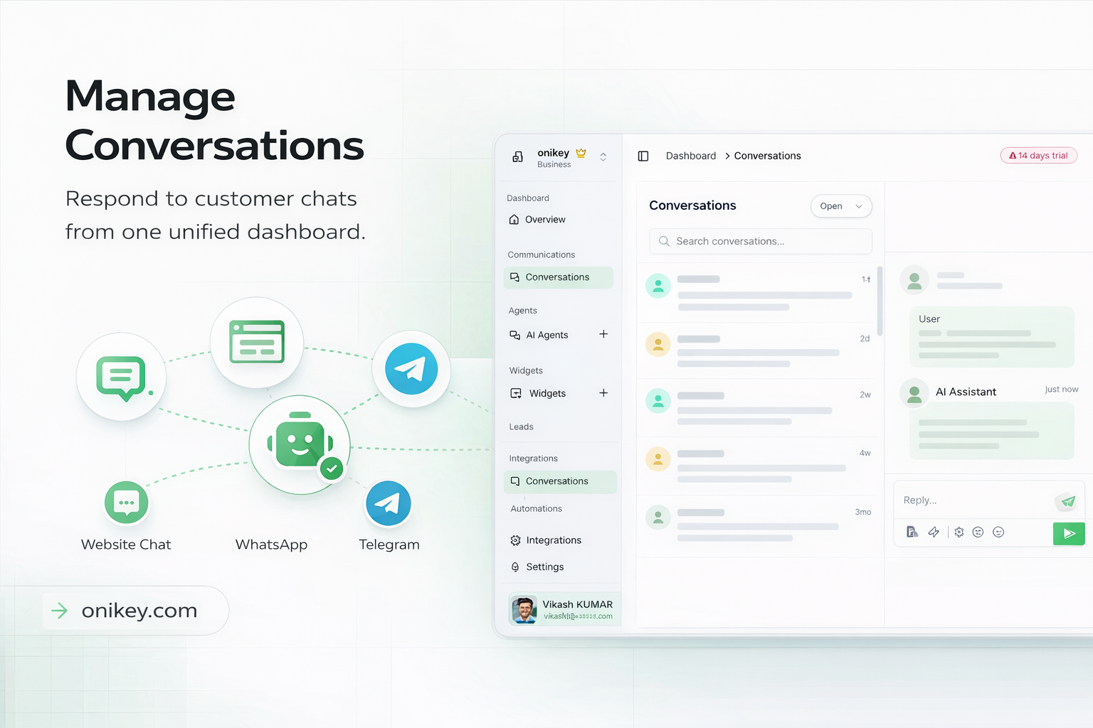Click the small Telegram icon above Telegram label
The width and height of the screenshot is (1093, 728).
[389, 503]
